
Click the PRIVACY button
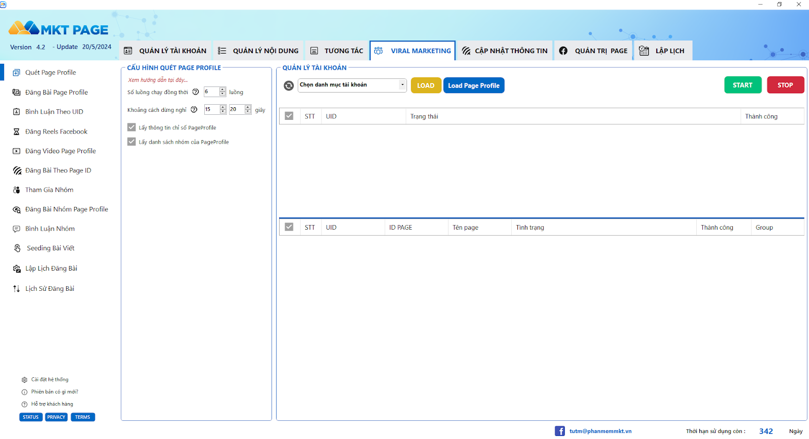pos(56,417)
